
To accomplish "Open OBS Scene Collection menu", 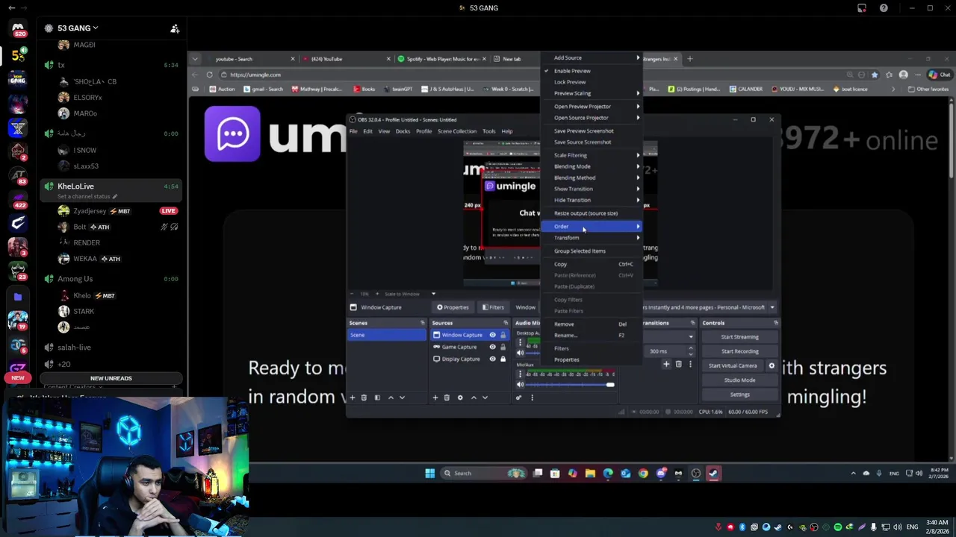I will [456, 131].
